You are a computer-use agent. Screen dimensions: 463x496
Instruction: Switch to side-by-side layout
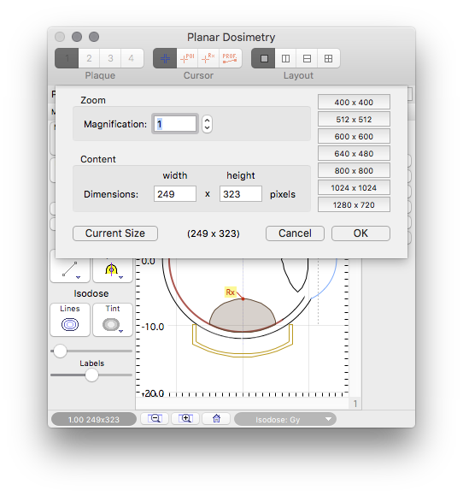(285, 58)
